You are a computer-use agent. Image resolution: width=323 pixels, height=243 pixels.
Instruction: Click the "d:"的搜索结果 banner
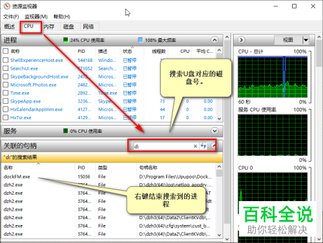(x=112, y=157)
